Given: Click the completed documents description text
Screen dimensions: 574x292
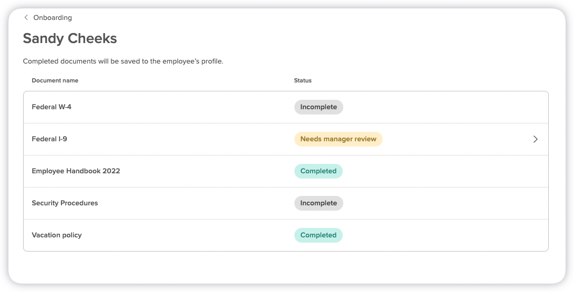Looking at the screenshot, I should click(x=123, y=61).
